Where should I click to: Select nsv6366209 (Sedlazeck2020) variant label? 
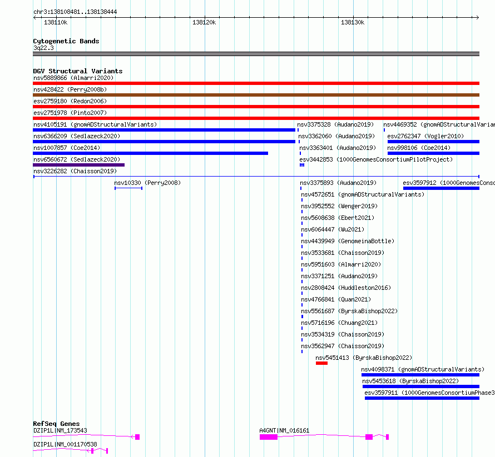point(77,136)
